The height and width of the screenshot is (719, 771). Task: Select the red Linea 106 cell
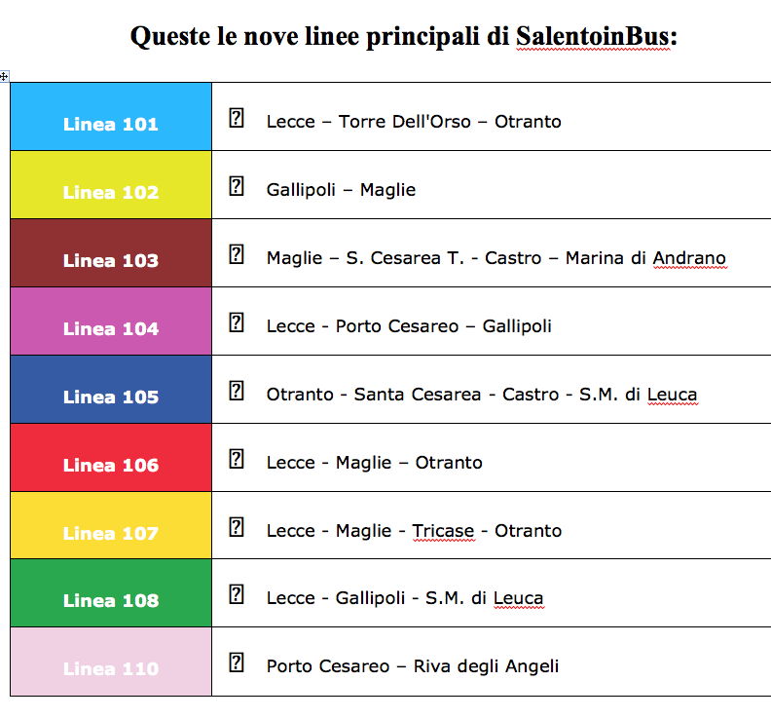[x=111, y=458]
